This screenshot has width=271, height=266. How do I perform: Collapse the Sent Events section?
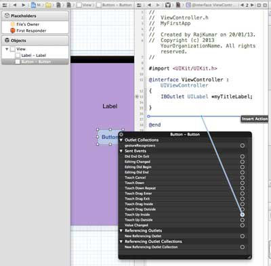pyautogui.click(x=121, y=151)
